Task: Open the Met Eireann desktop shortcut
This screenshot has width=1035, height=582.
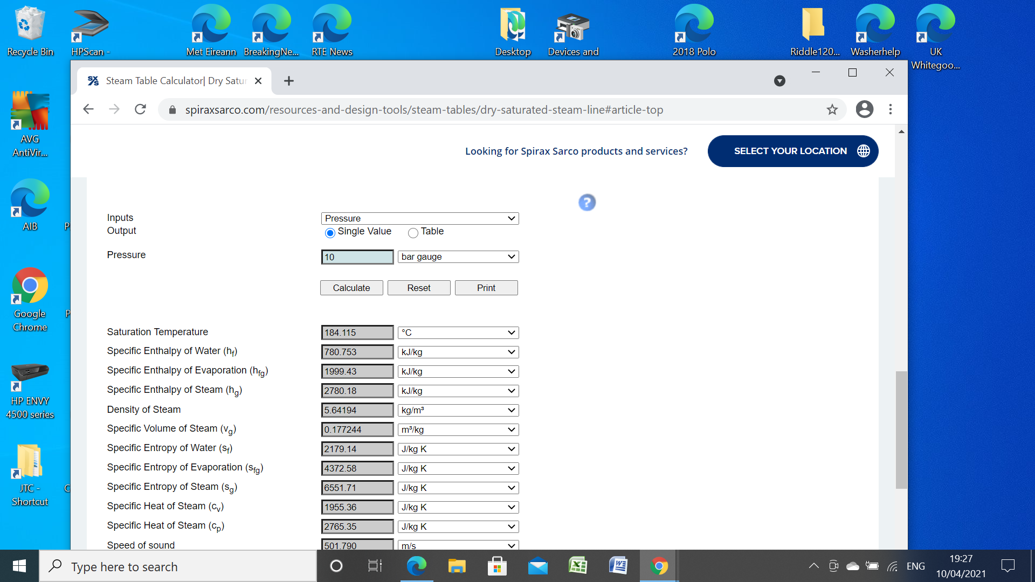Action: coord(211,31)
